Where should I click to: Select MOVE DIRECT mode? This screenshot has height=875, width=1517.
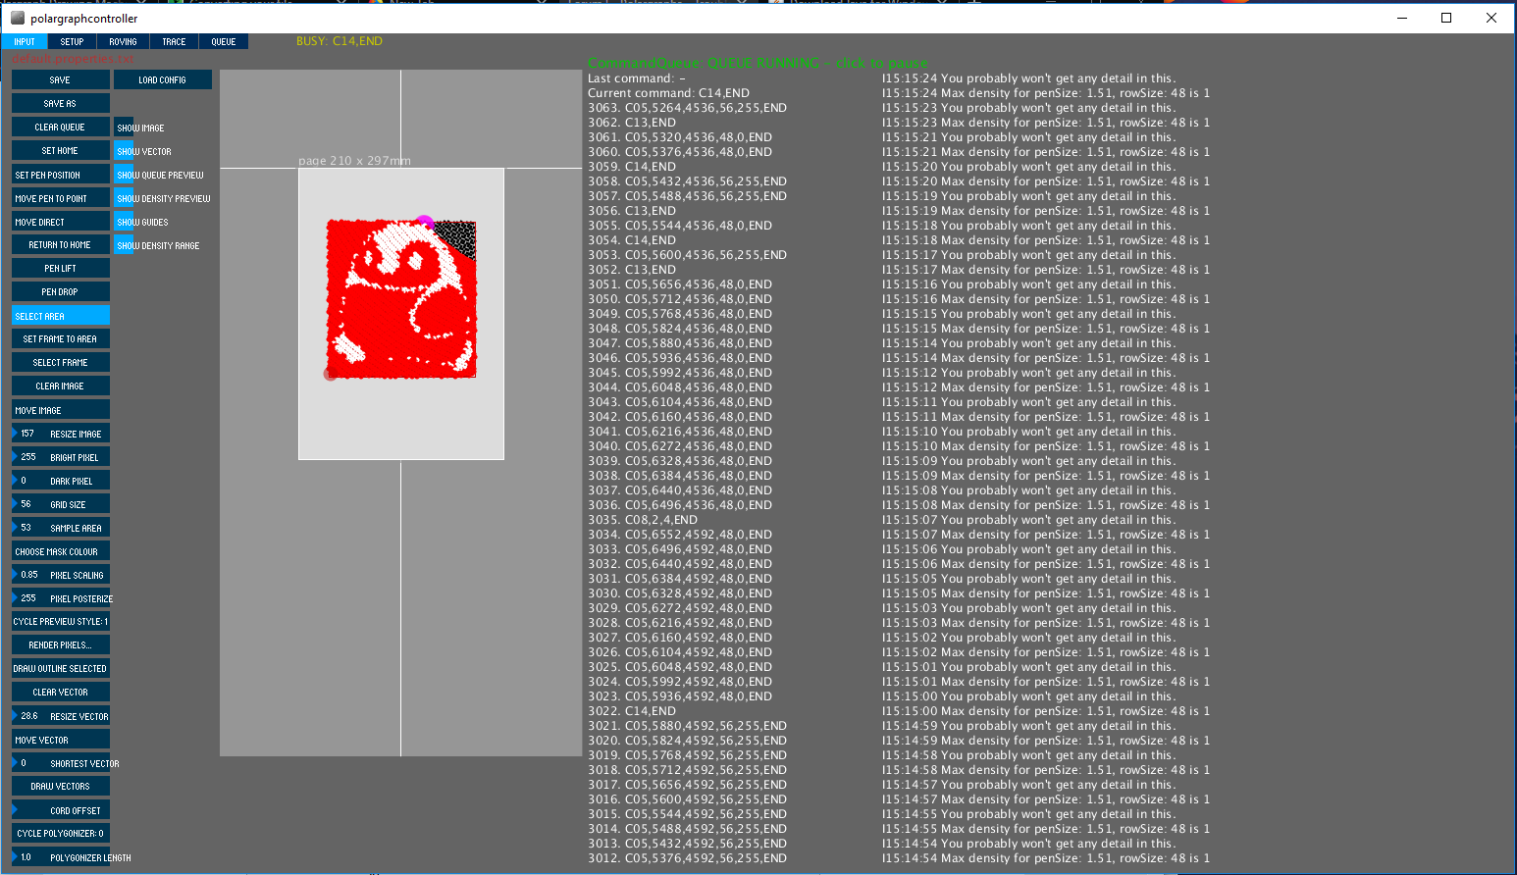pos(61,222)
